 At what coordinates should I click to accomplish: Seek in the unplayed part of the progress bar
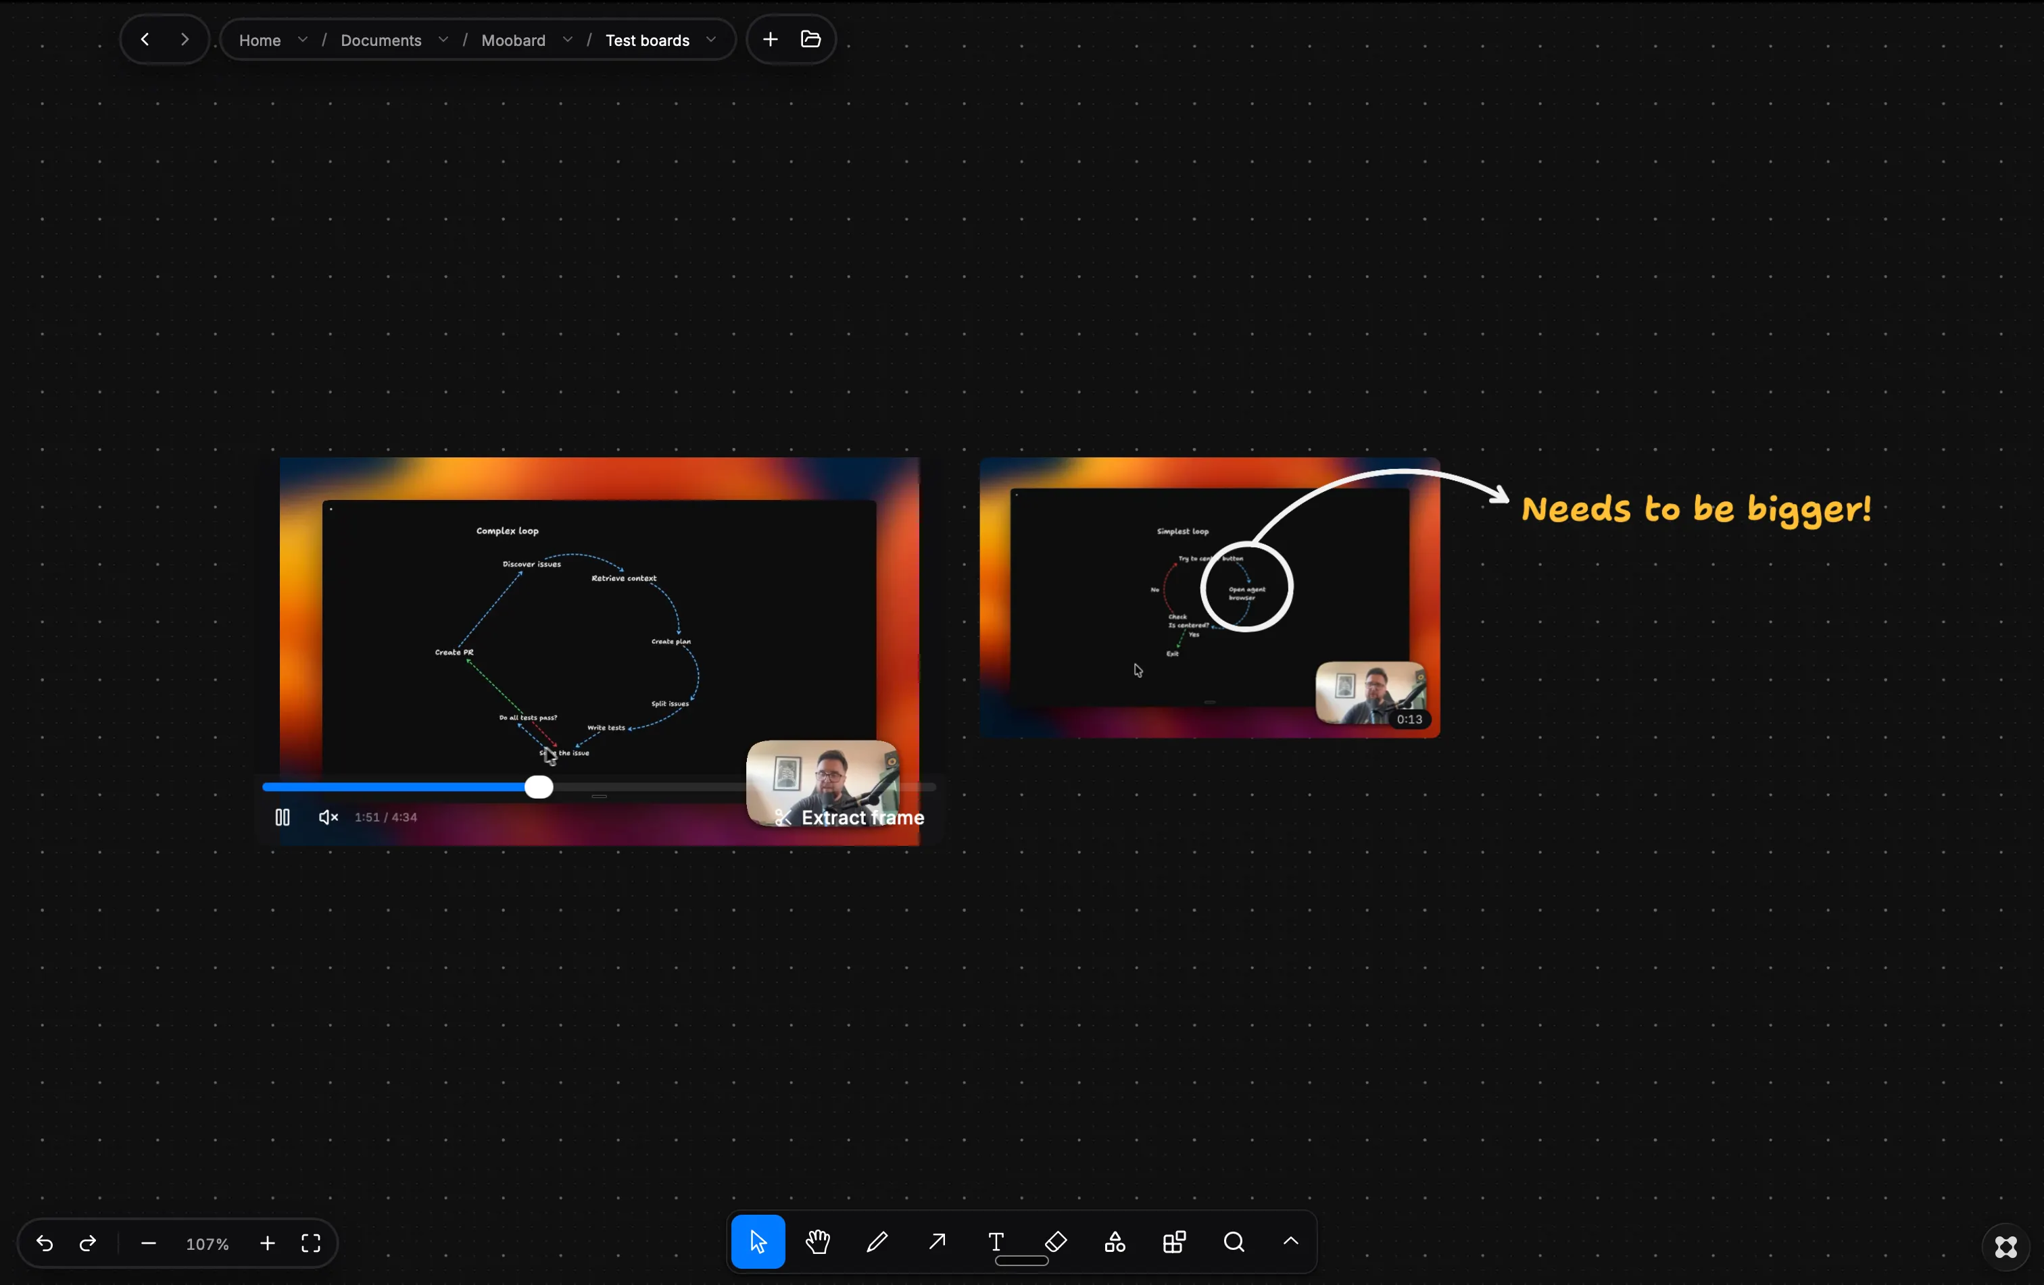click(x=744, y=787)
